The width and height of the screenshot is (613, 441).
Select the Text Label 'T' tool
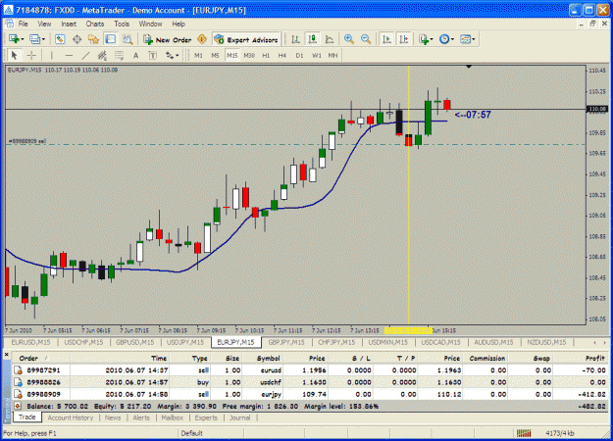click(x=152, y=56)
